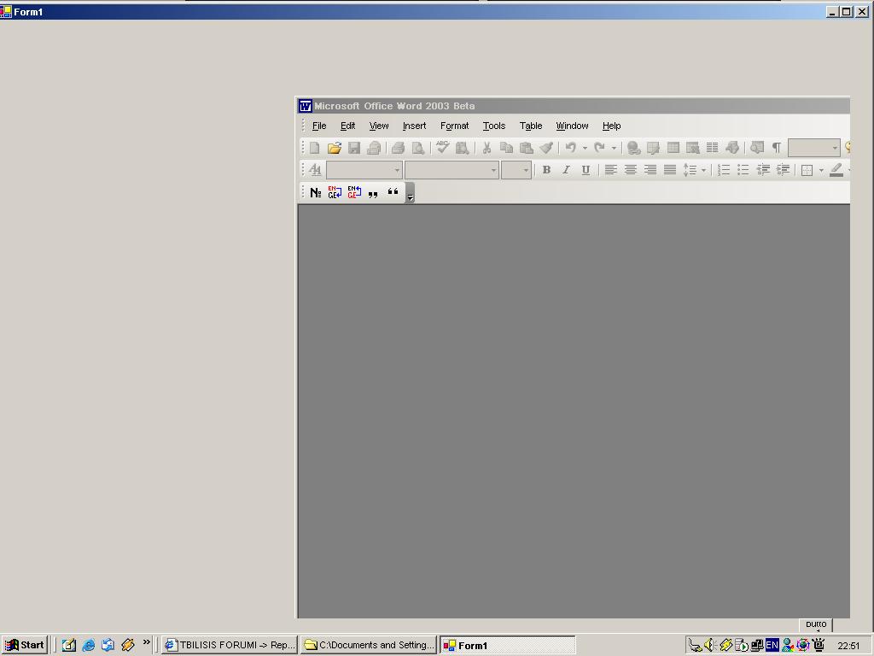Image resolution: width=874 pixels, height=656 pixels.
Task: Open Undo history dropdown arrow
Action: 585,148
